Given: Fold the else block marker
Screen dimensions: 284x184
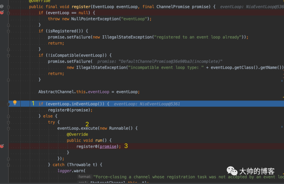Looking at the screenshot, I should [8, 116].
